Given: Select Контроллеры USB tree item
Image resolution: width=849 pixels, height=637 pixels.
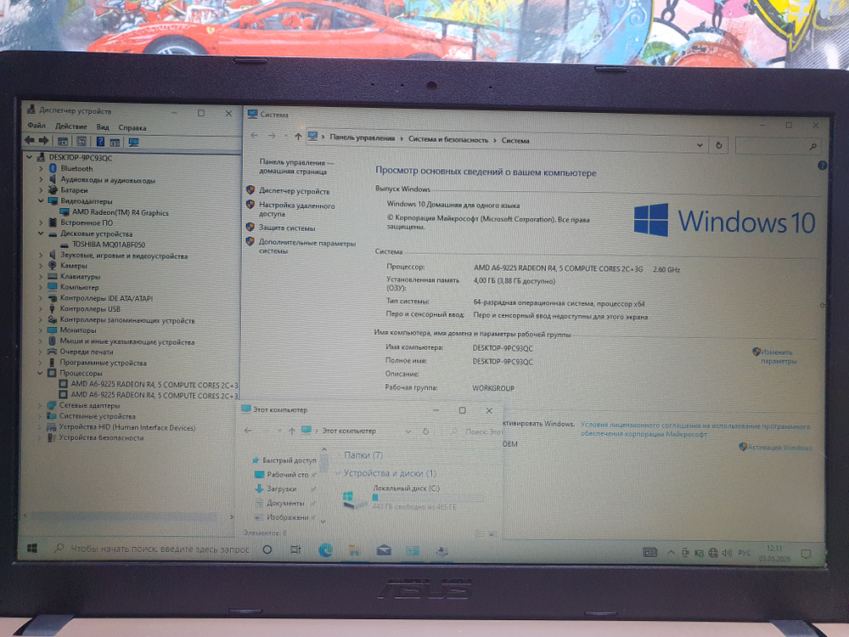Looking at the screenshot, I should [x=90, y=309].
